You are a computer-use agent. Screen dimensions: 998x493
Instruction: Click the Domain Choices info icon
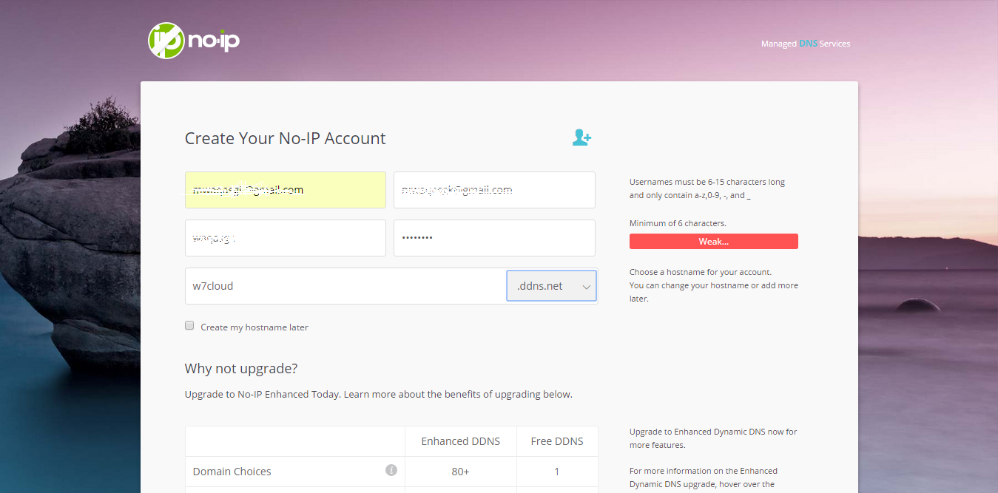tap(391, 470)
